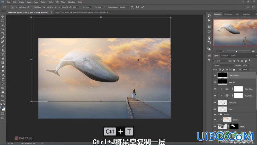The height and width of the screenshot is (145, 257).
Task: Toggle the reference point location icon
Action: (x=13, y=7)
